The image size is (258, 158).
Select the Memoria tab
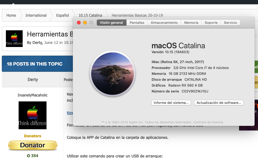191,23
